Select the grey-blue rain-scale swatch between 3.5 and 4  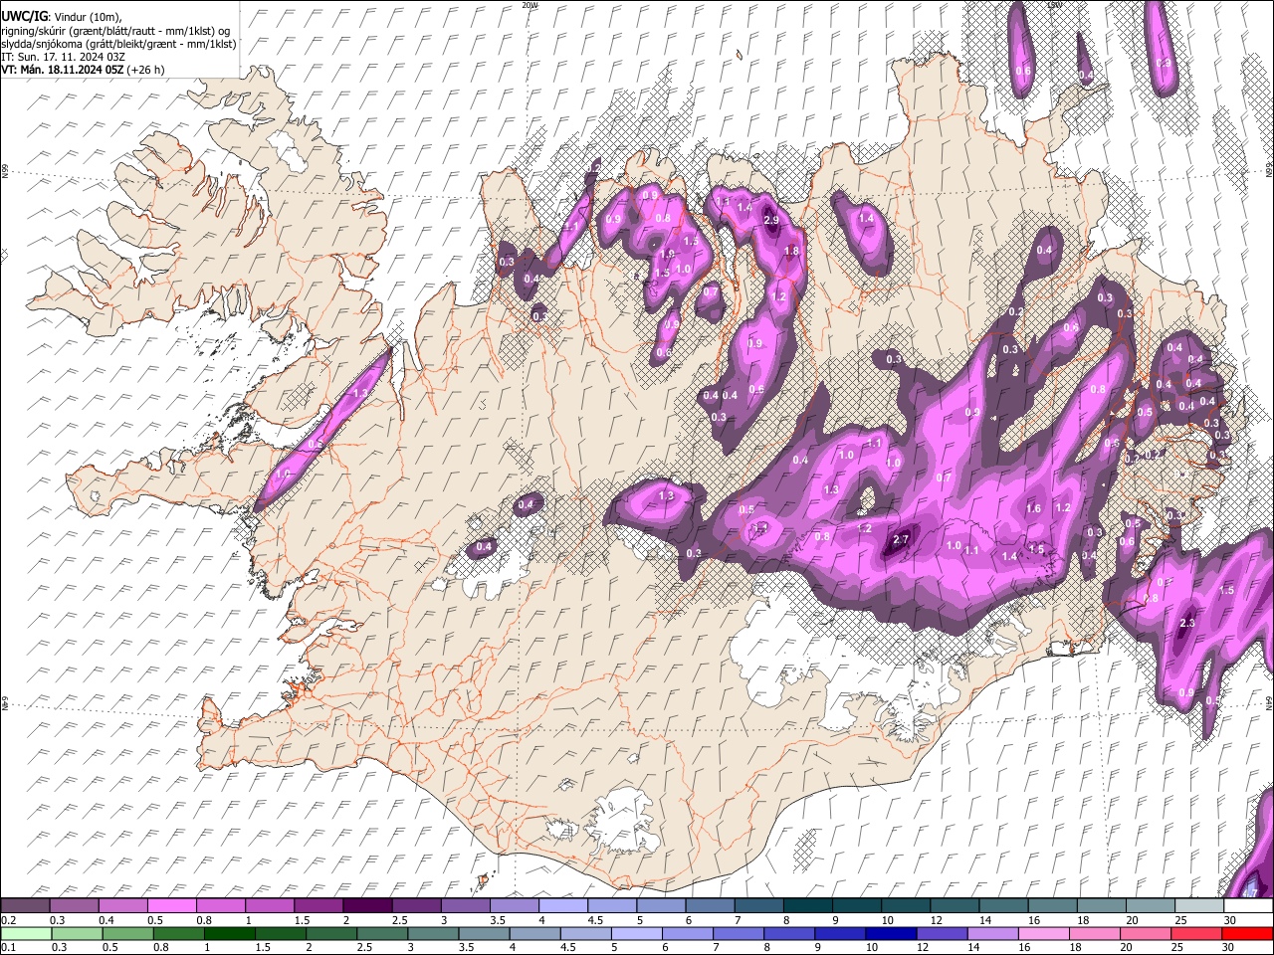485,933
